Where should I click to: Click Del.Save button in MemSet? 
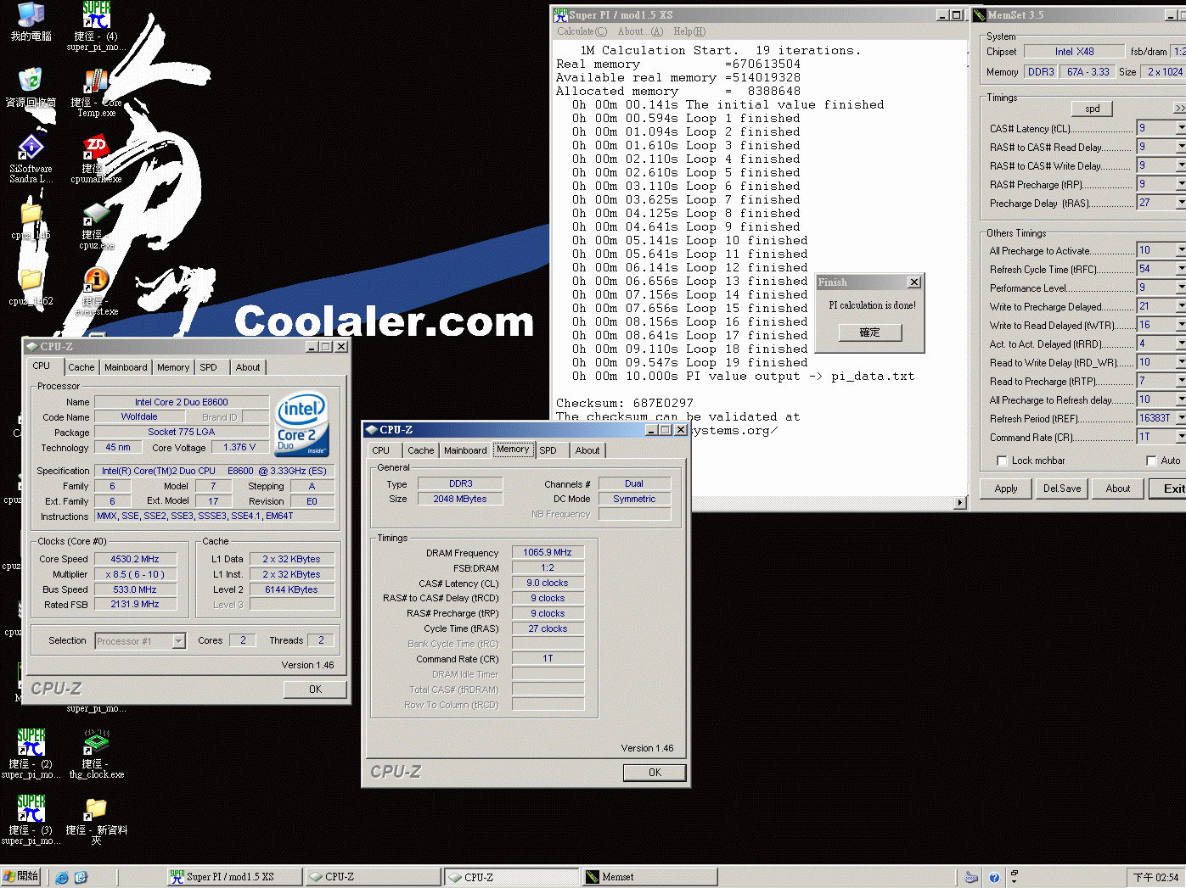pyautogui.click(x=1062, y=489)
